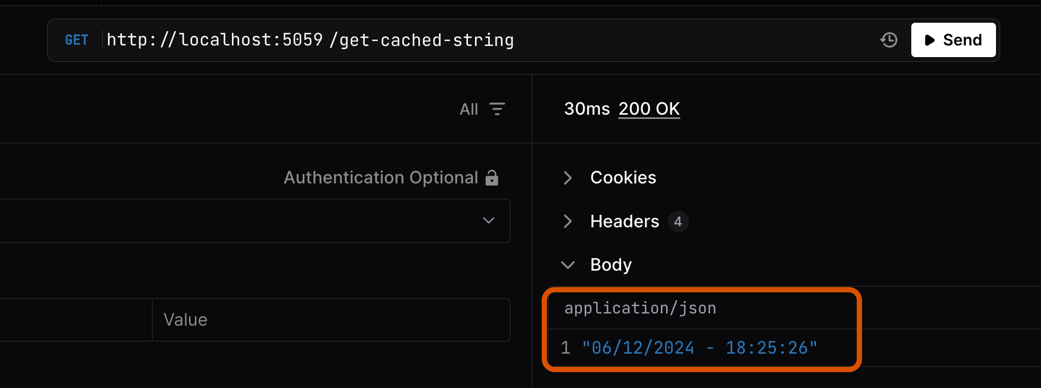Collapse the Body section chevron
This screenshot has height=388, width=1041.
coord(568,265)
